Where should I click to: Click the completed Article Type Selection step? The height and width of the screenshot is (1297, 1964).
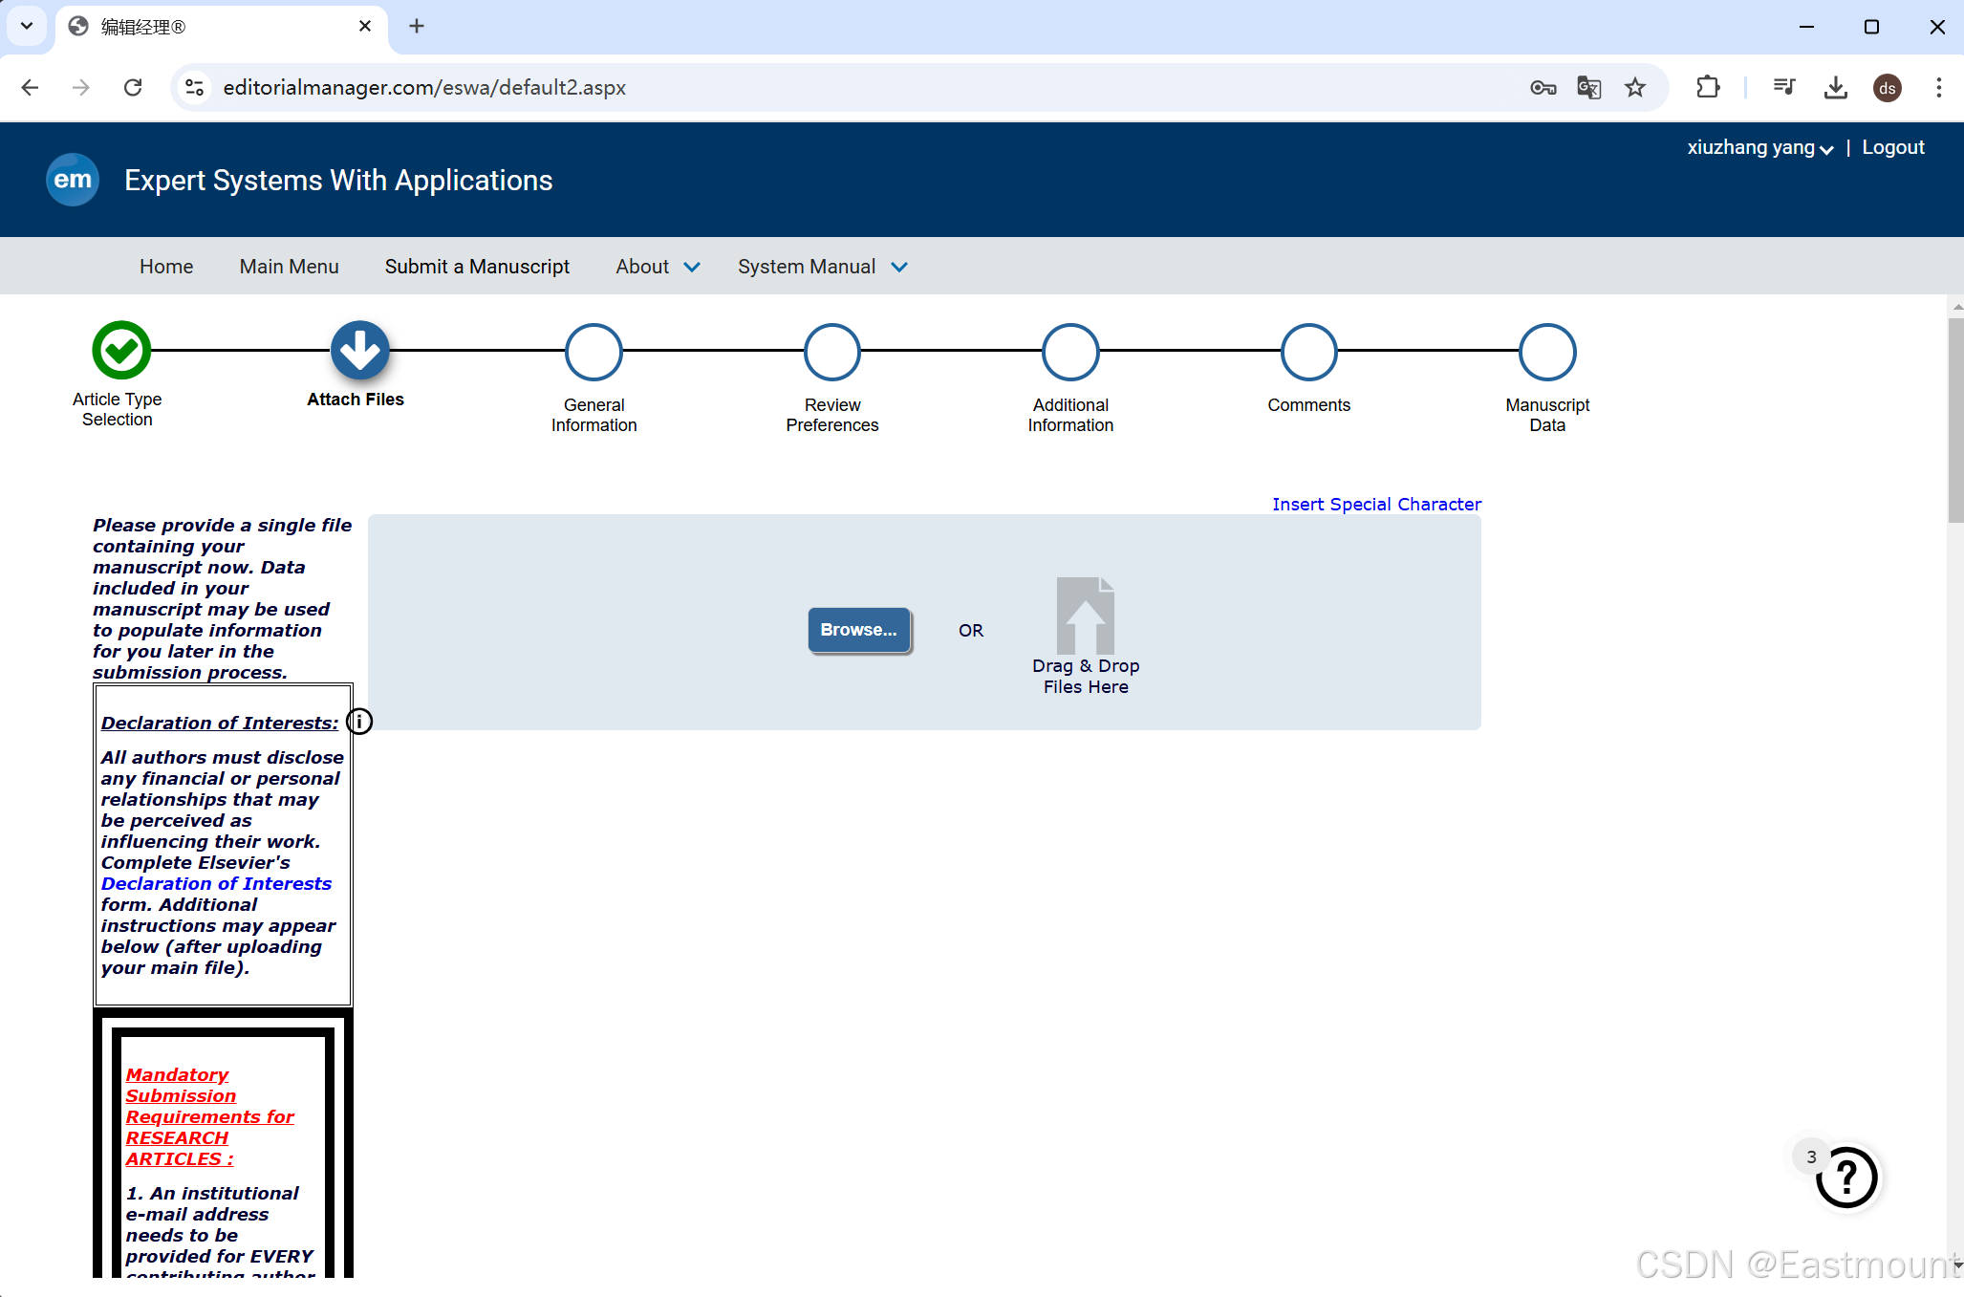pyautogui.click(x=121, y=351)
